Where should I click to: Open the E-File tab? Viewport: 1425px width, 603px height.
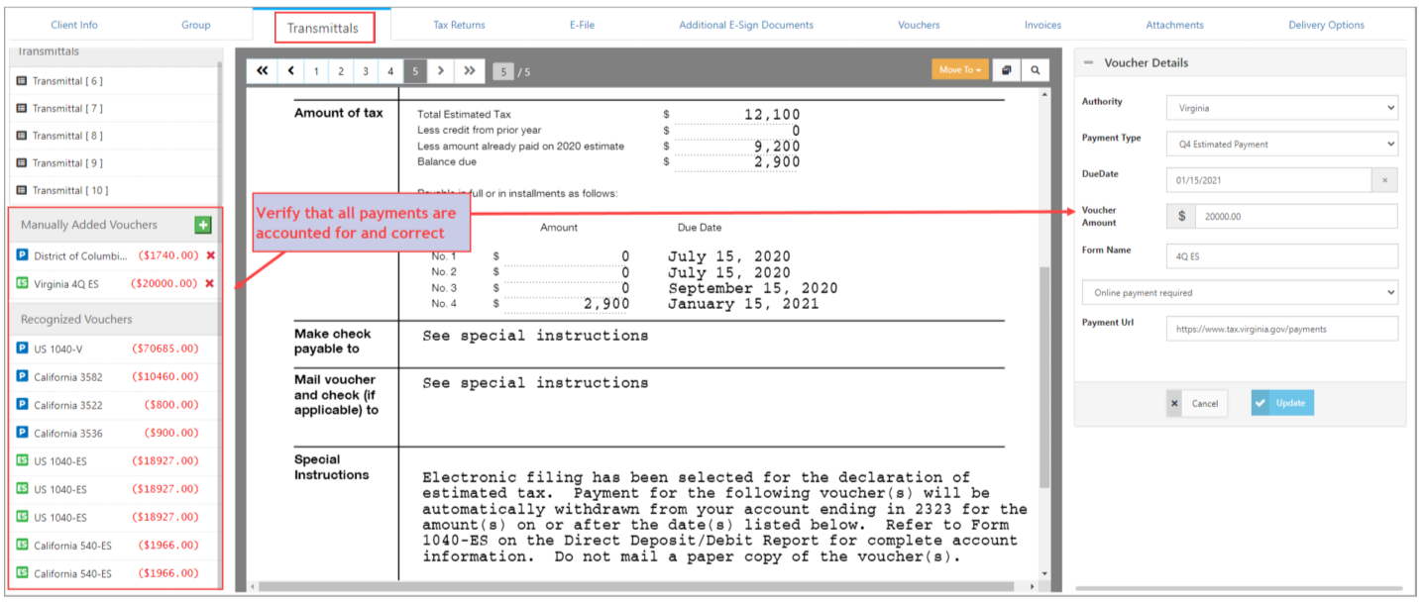coord(582,25)
